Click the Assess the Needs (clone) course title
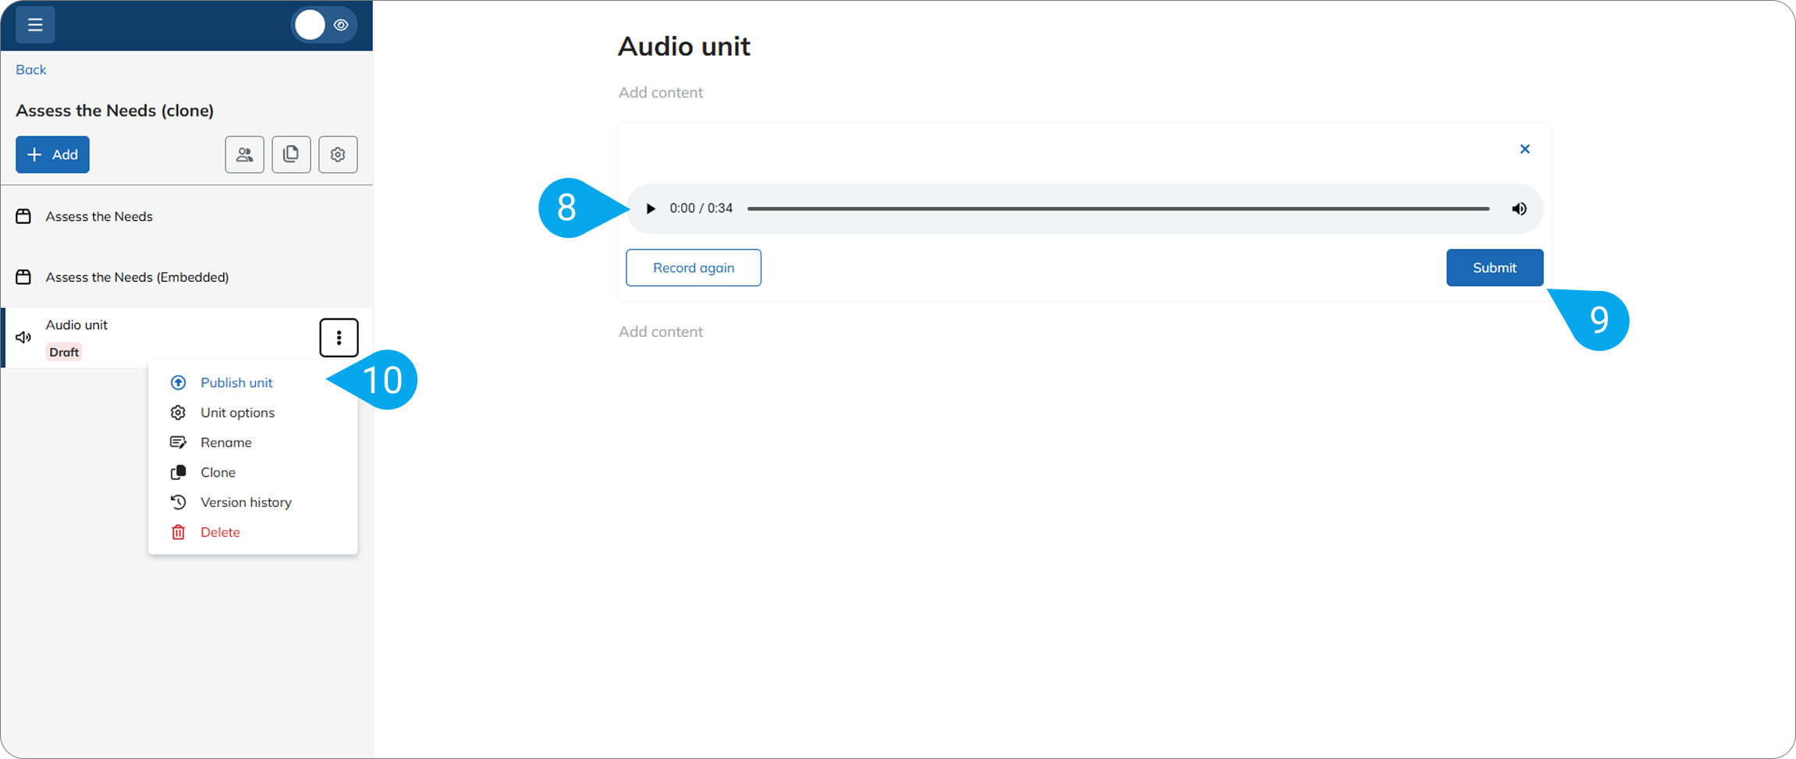The image size is (1796, 759). tap(115, 110)
